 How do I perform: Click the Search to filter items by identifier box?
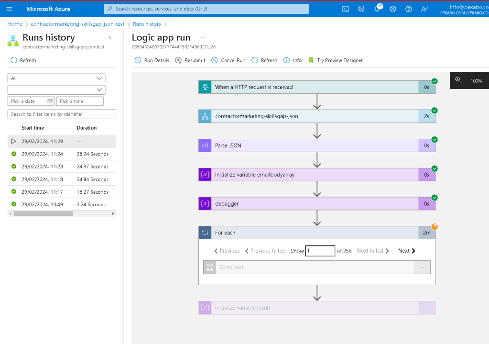tap(62, 114)
